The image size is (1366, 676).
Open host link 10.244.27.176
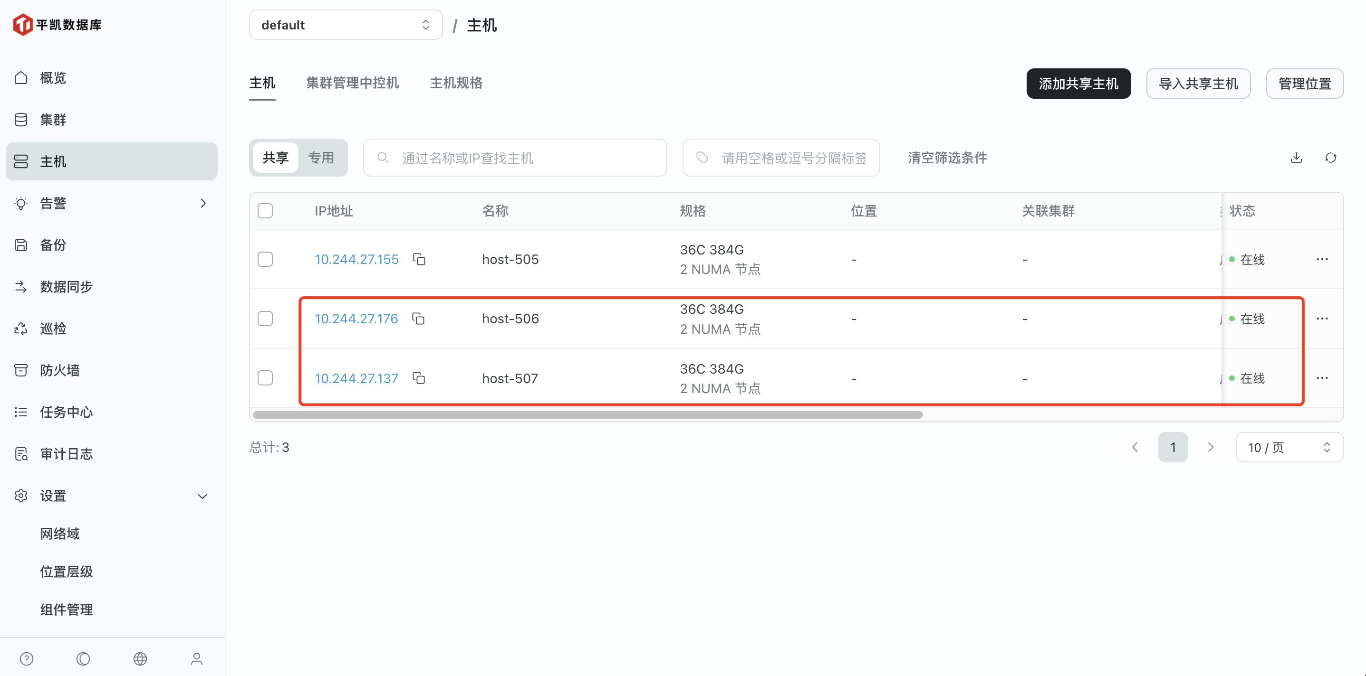click(356, 319)
